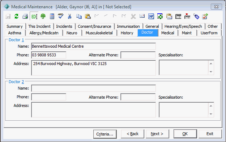Click the Criteria... button
Screen dimensions: 226x142
coord(105,134)
